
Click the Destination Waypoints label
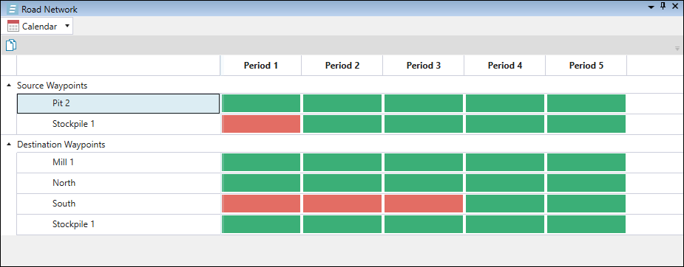click(x=61, y=145)
